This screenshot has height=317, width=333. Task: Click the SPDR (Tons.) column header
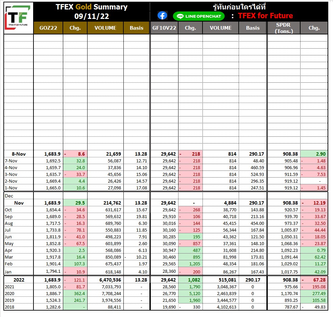coord(284,28)
